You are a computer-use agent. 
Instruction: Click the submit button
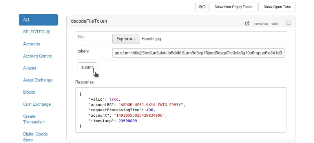(87, 67)
